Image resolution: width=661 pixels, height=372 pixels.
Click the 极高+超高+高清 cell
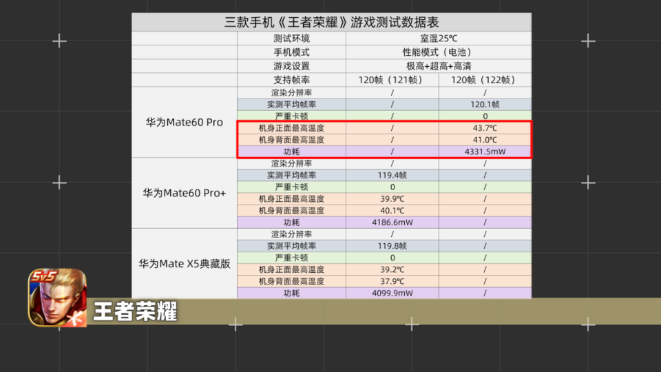tap(439, 66)
